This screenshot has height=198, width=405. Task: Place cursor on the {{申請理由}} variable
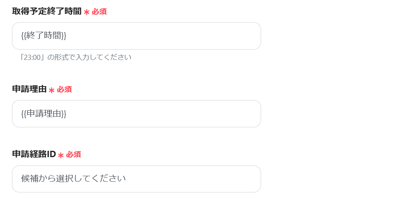tap(43, 114)
